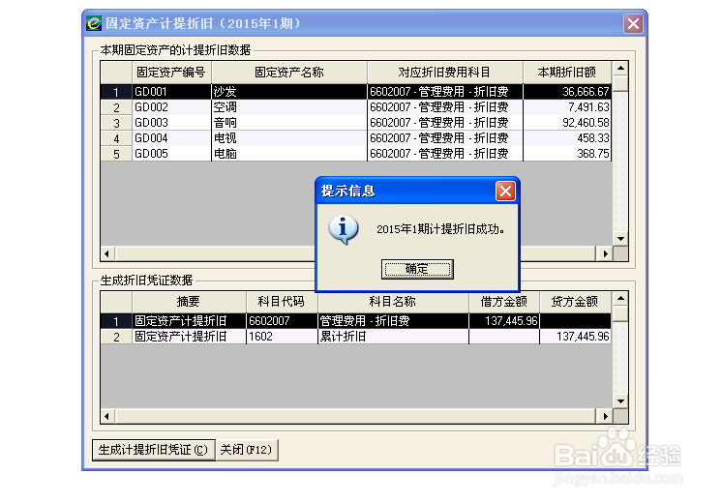This screenshot has width=722, height=503.
Task: Click the 贷方金额 column header
Action: 575,302
